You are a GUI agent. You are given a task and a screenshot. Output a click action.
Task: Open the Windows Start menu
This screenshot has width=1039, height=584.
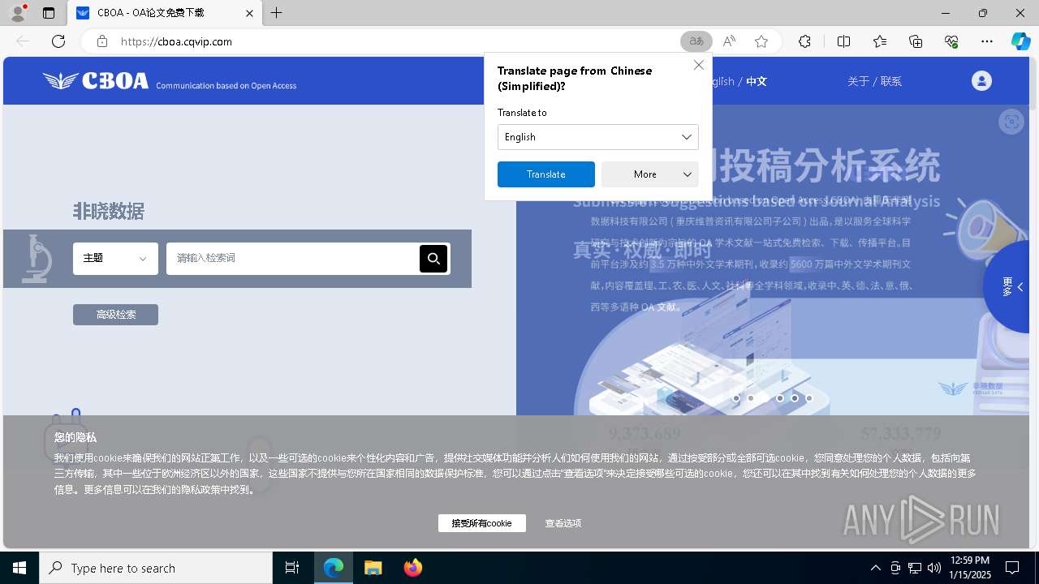click(19, 568)
